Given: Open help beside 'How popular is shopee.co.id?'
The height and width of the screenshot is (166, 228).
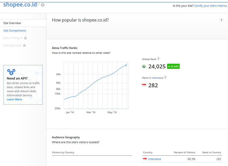Looking at the screenshot, I should [221, 20].
